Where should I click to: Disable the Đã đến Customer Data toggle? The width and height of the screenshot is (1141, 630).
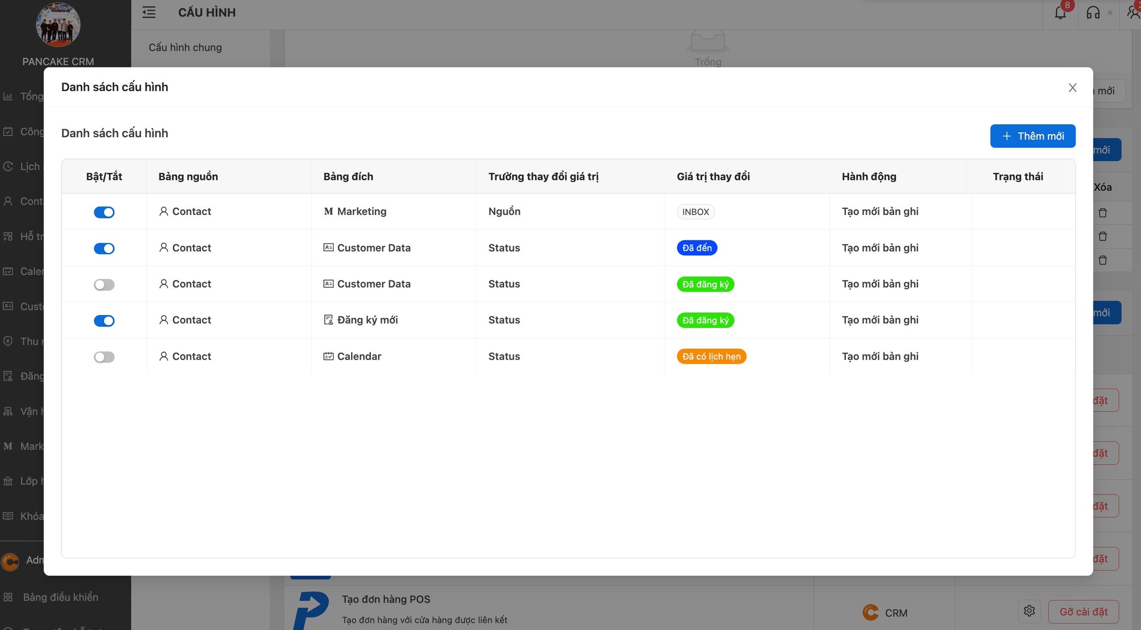coord(104,249)
